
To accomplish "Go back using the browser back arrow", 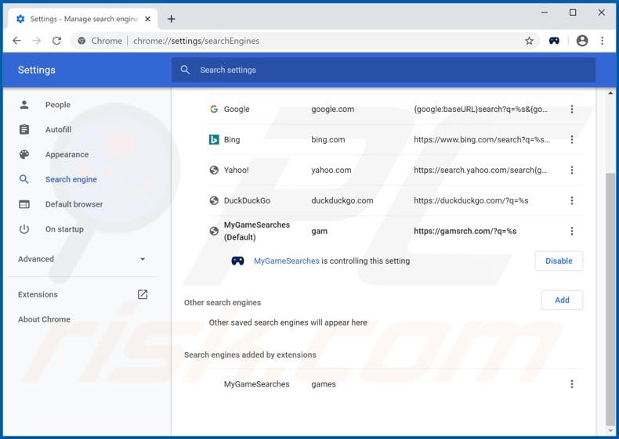I will click(16, 41).
